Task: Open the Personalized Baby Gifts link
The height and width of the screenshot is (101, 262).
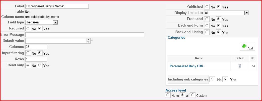Action: [186, 66]
